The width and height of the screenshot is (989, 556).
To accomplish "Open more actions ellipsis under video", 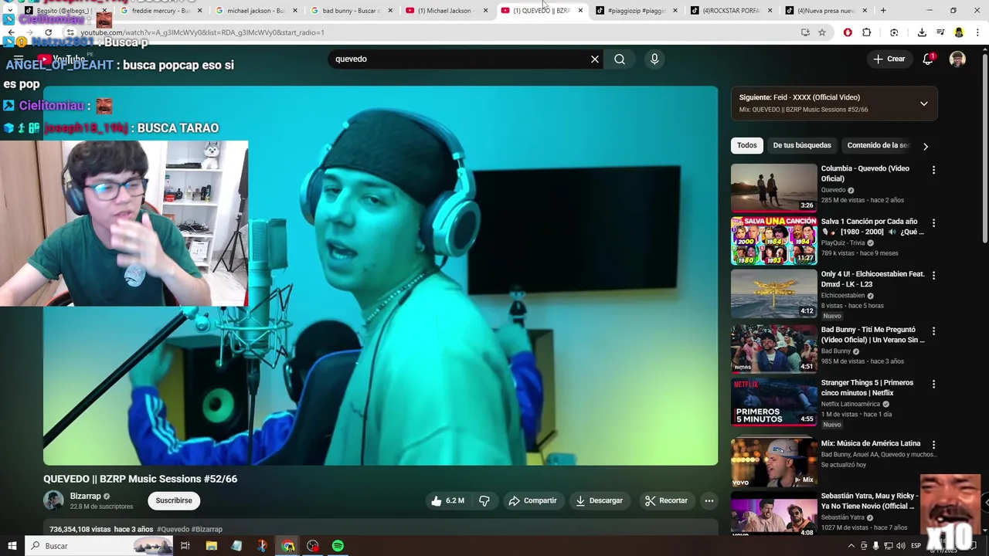I will pos(709,500).
